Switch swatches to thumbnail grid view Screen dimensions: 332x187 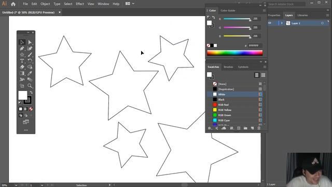pos(263,75)
